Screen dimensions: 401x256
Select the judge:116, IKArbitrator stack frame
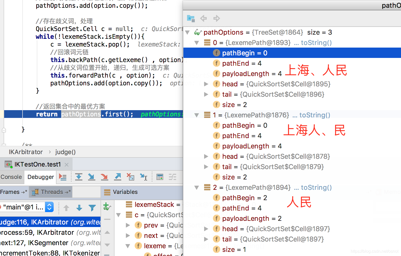click(x=50, y=222)
